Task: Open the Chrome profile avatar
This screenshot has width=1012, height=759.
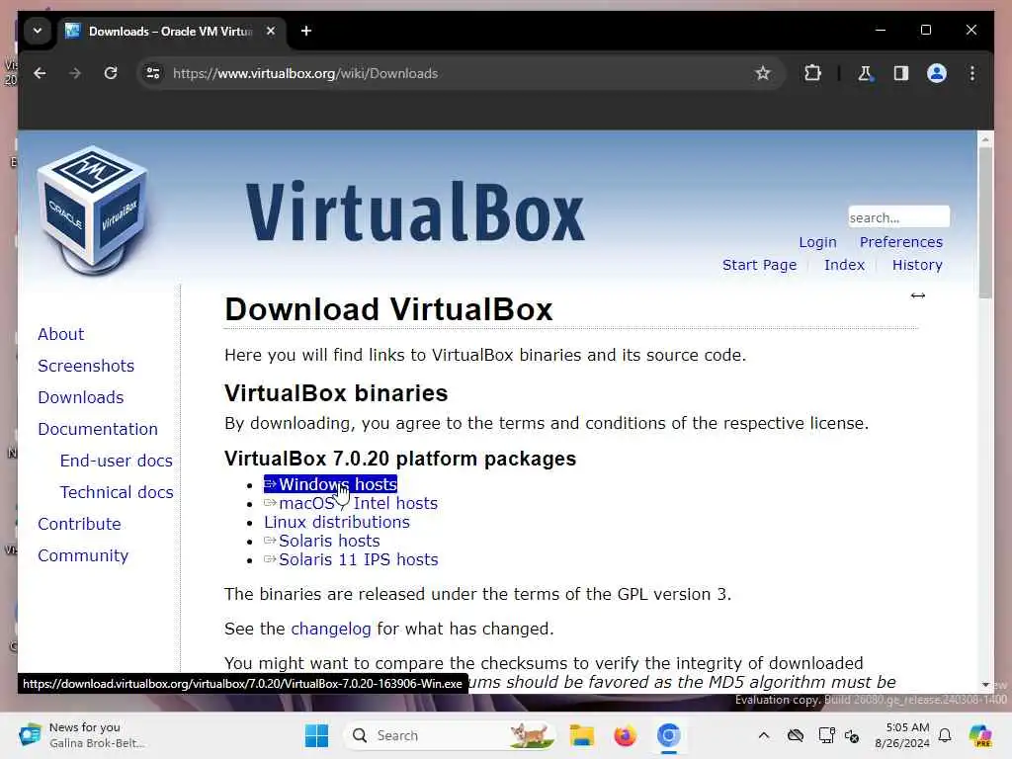Action: [x=937, y=73]
